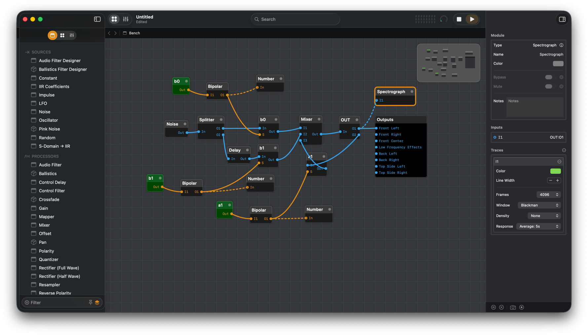Open the Density dropdown set to None

click(544, 216)
